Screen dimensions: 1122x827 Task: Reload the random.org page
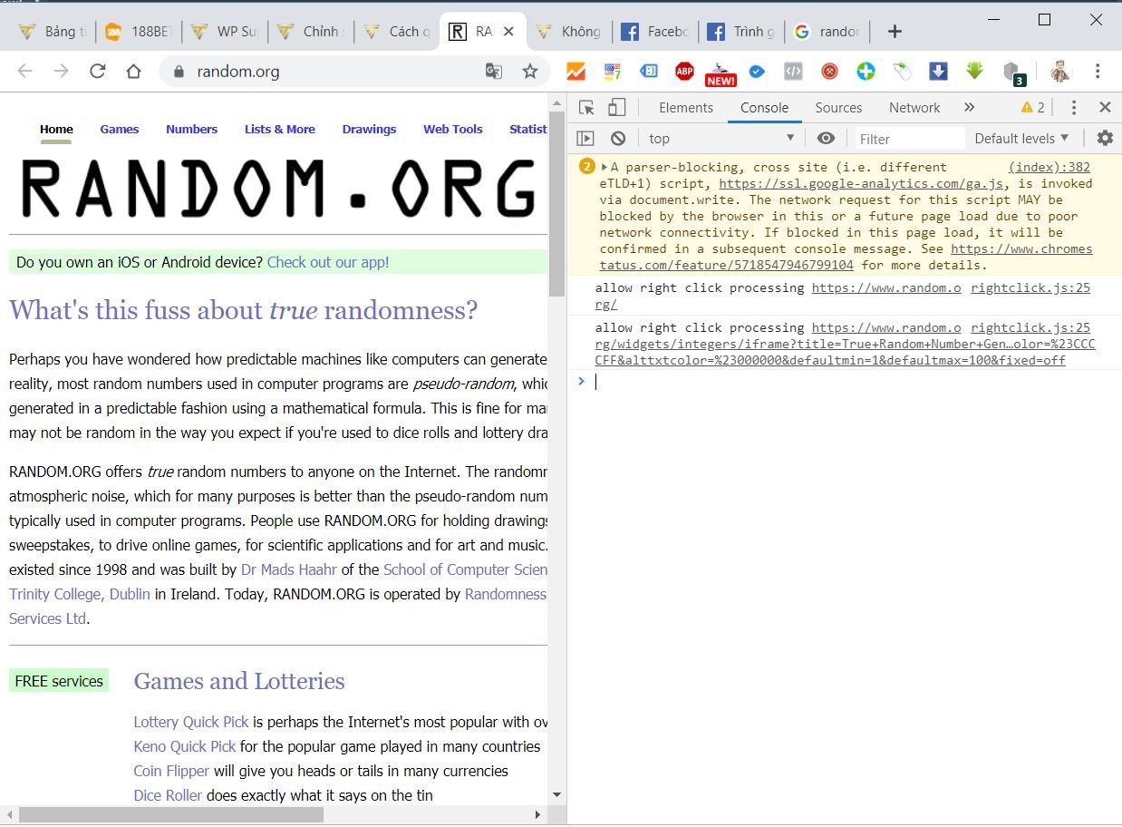(x=97, y=72)
